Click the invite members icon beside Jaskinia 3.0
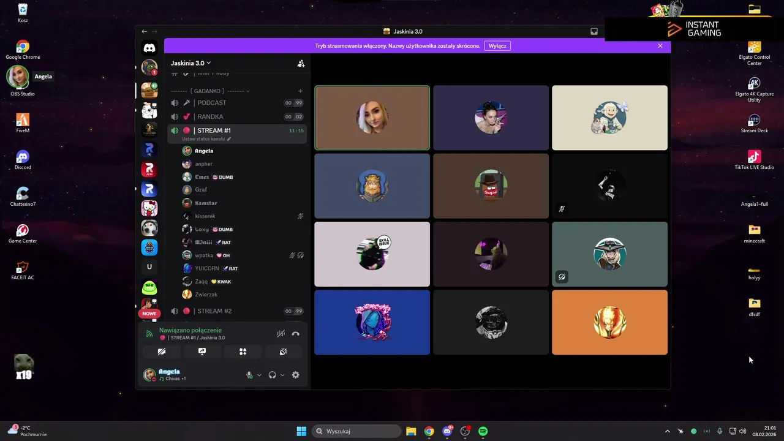Viewport: 784px width, 441px height. click(x=301, y=63)
